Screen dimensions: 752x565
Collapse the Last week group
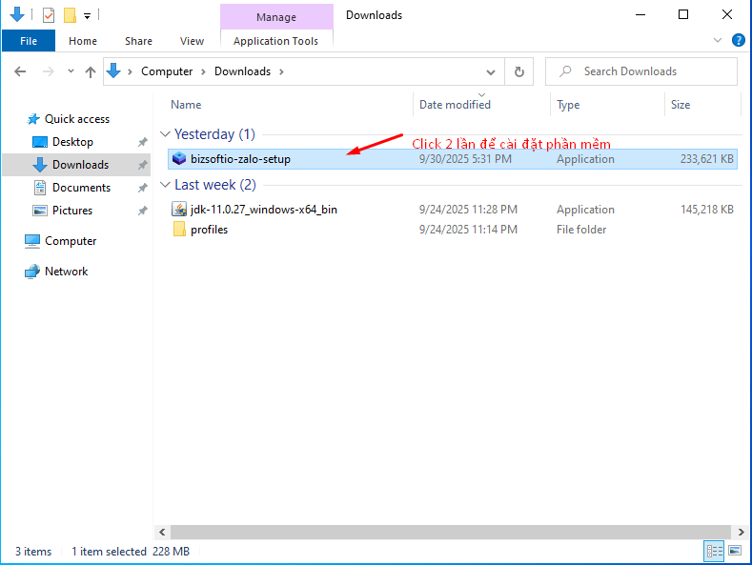(x=166, y=185)
